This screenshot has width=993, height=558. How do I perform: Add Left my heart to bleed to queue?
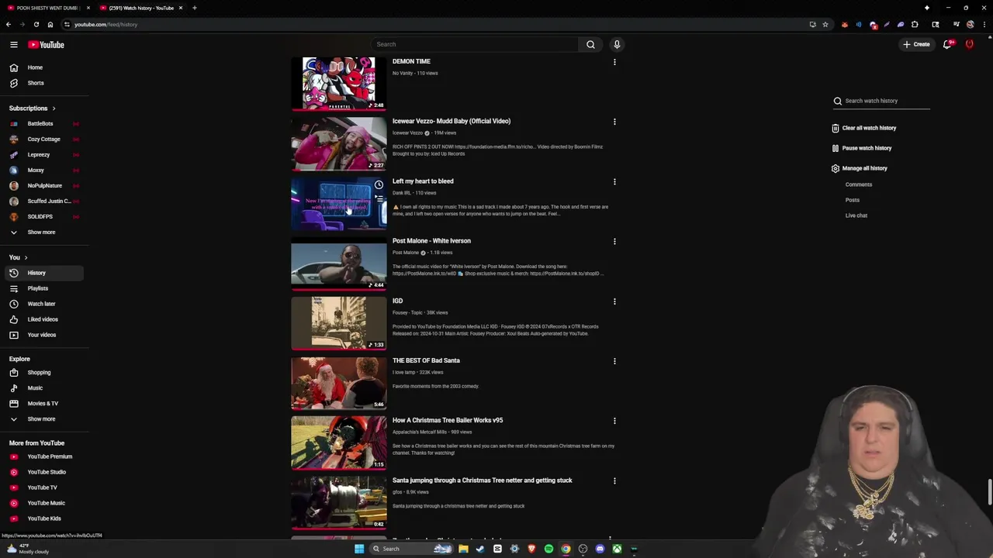379,198
